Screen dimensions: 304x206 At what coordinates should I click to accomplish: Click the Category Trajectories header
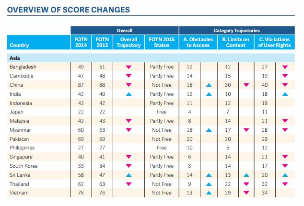coord(240,30)
